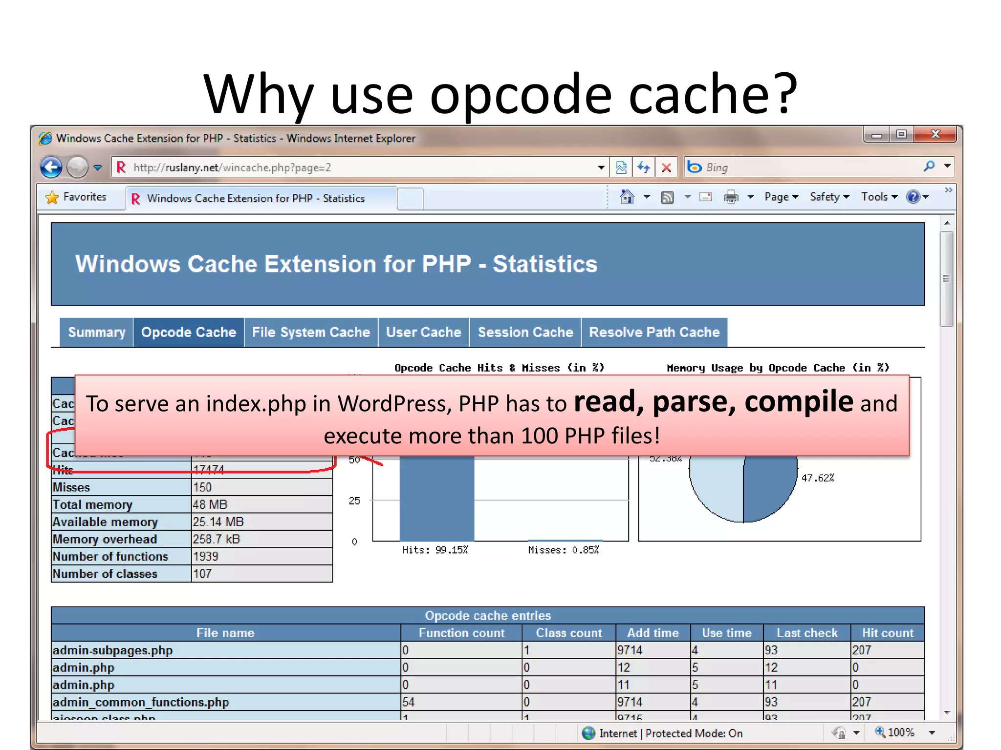This screenshot has width=1001, height=750.
Task: Click the 47.62% pie chart label
Action: (x=818, y=478)
